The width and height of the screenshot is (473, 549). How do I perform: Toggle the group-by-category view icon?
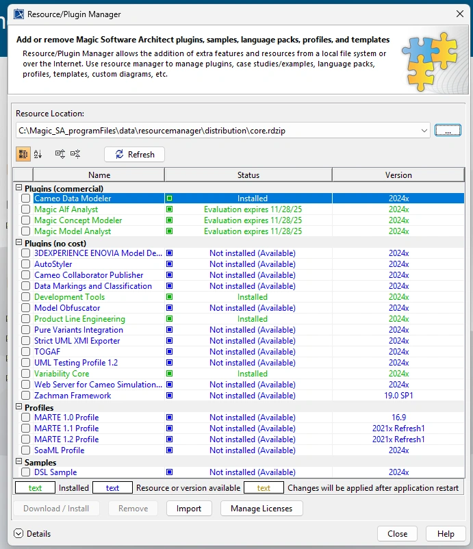[x=23, y=154]
